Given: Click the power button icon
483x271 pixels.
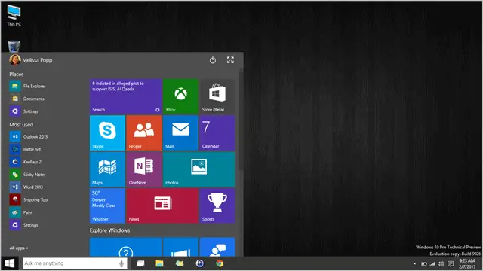Looking at the screenshot, I should coord(213,60).
